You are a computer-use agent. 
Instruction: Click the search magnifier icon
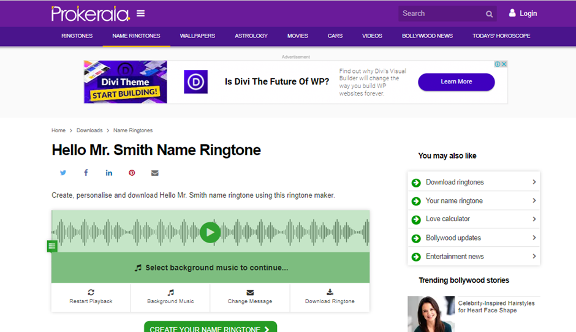click(x=489, y=14)
